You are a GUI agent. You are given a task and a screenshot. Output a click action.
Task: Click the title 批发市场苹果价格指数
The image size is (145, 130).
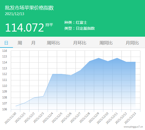(29, 8)
